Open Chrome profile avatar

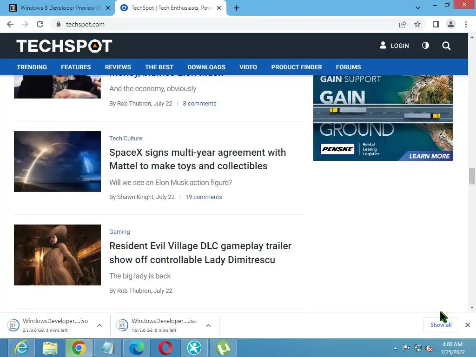pos(451,24)
